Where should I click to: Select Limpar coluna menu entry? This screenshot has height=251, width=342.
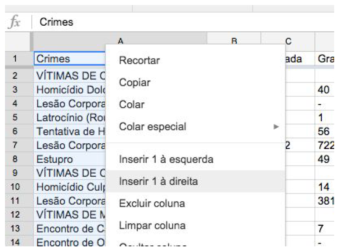click(x=152, y=226)
